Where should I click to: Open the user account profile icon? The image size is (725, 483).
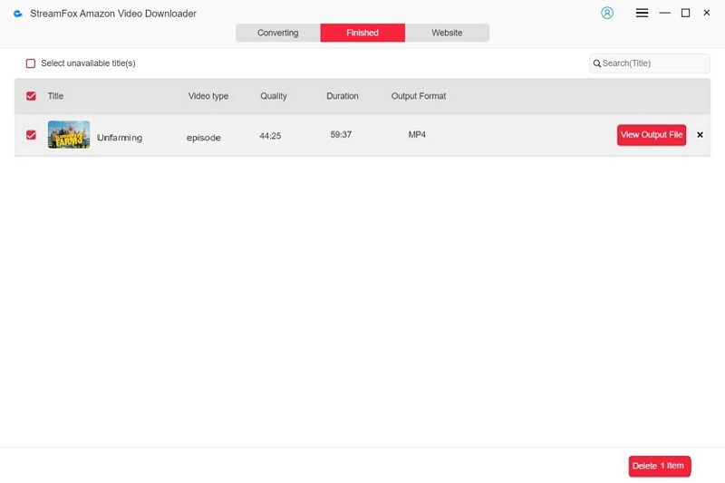[x=607, y=13]
